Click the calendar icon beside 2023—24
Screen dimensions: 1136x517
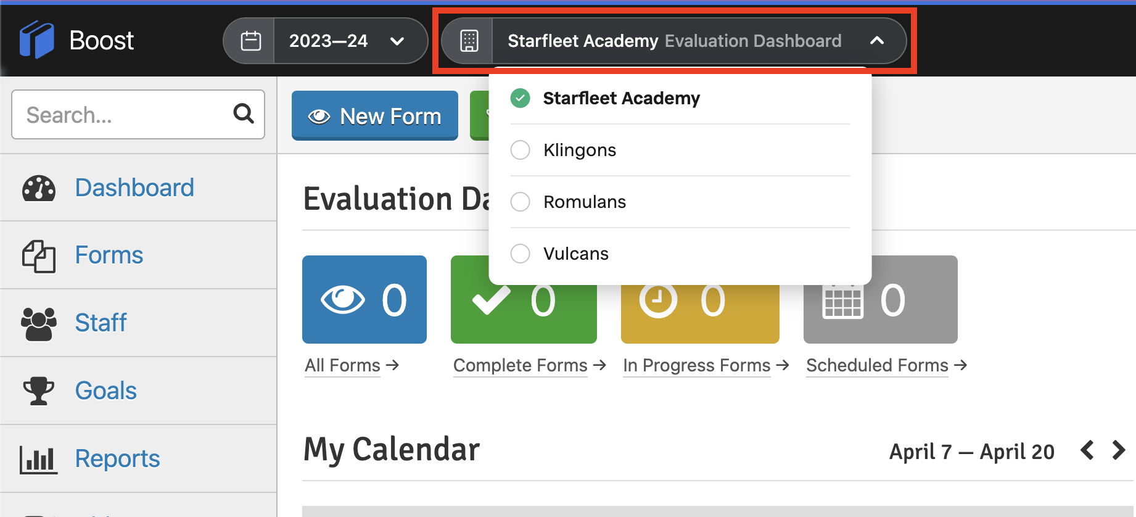(250, 41)
